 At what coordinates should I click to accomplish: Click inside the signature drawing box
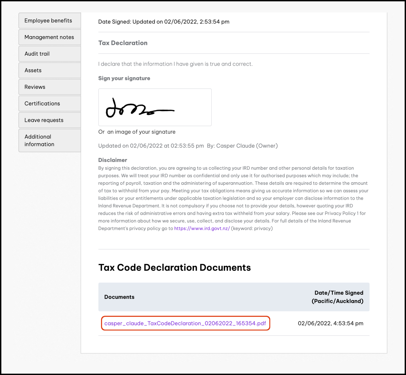[x=155, y=107]
